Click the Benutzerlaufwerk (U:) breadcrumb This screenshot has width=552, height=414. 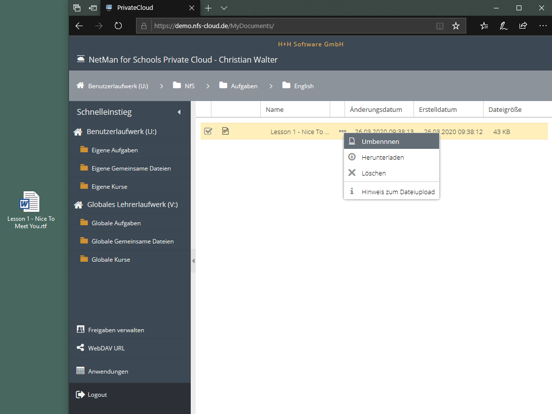tap(113, 86)
